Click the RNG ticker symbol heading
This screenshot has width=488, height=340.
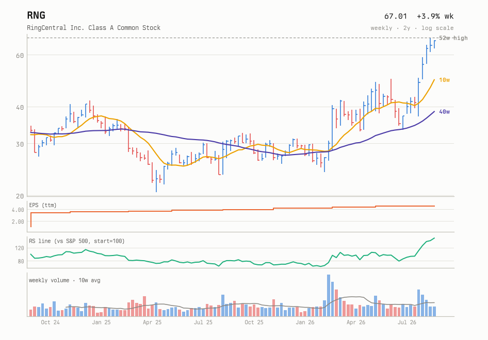tap(36, 15)
